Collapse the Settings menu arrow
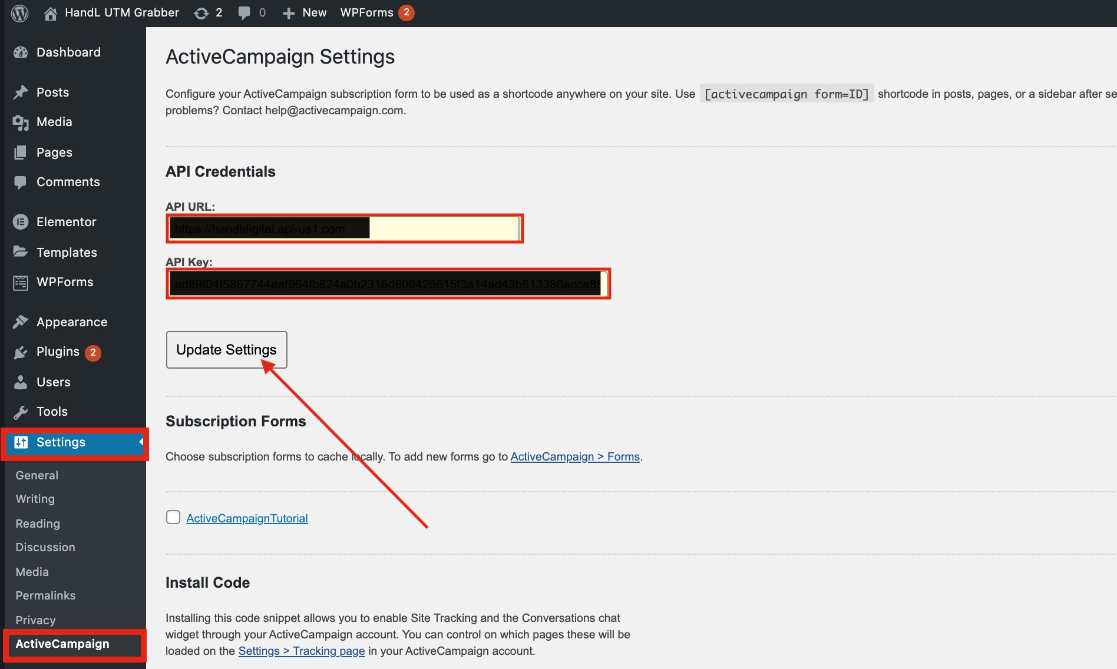This screenshot has width=1117, height=669. 141,442
